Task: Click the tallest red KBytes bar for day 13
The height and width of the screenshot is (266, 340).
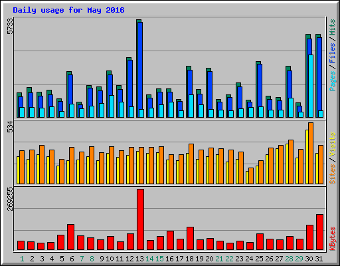Action: pyautogui.click(x=140, y=219)
